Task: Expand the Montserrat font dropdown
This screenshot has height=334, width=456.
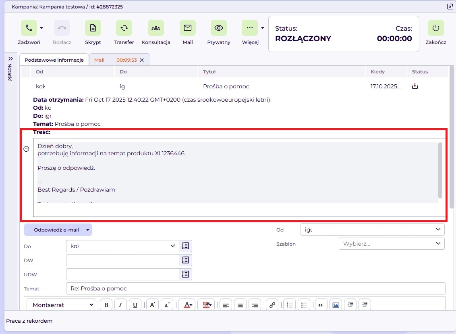Action: [x=62, y=305]
